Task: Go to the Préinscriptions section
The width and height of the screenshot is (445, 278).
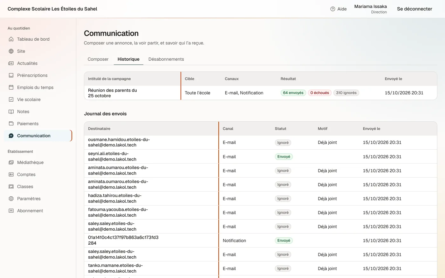Action: click(x=38, y=75)
